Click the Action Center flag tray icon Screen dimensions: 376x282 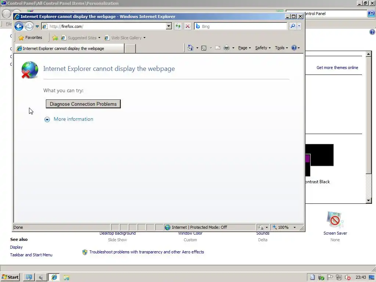click(330, 277)
